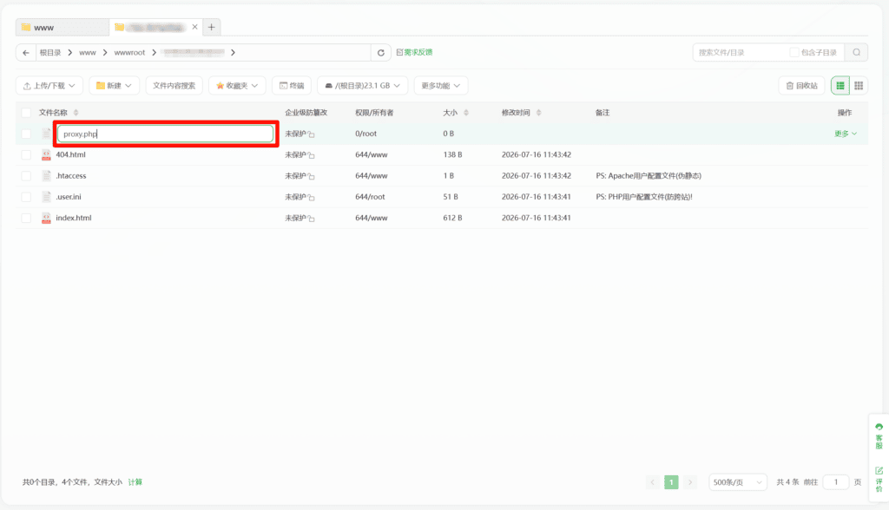The width and height of the screenshot is (889, 510).
Task: Sort by size arrows (大小)
Action: (466, 113)
